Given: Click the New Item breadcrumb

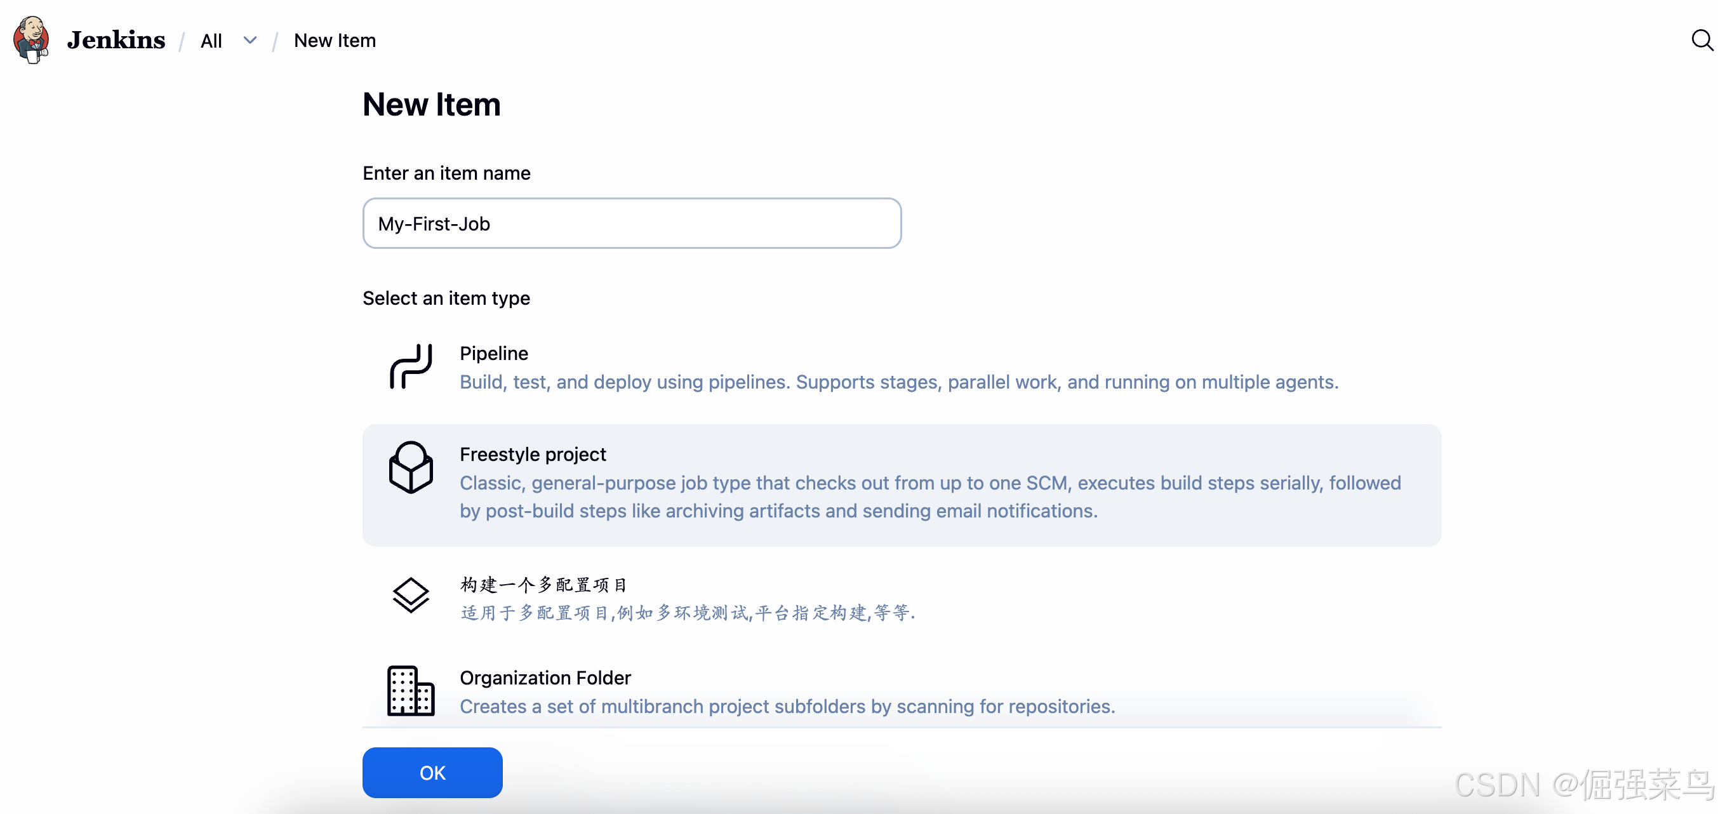Looking at the screenshot, I should pos(335,41).
